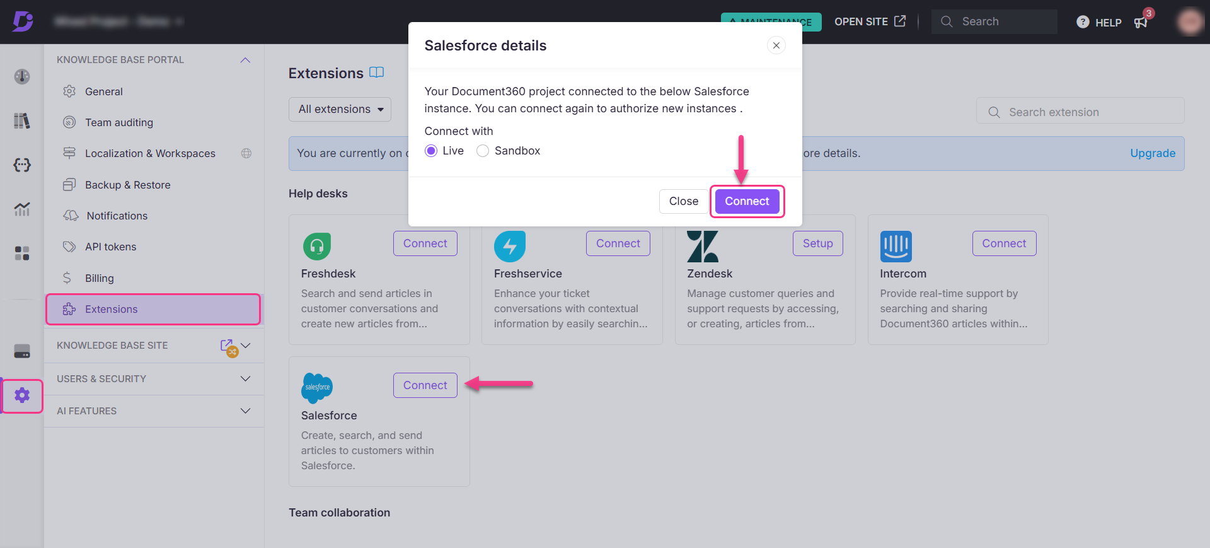Open Notifications menu item
The width and height of the screenshot is (1210, 548).
coord(153,216)
